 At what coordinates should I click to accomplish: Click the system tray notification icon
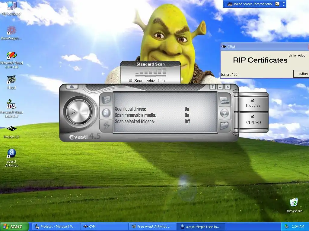pyautogui.click(x=287, y=227)
